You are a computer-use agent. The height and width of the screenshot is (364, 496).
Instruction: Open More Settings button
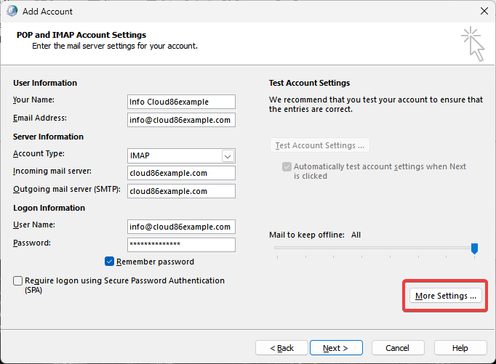coord(445,296)
